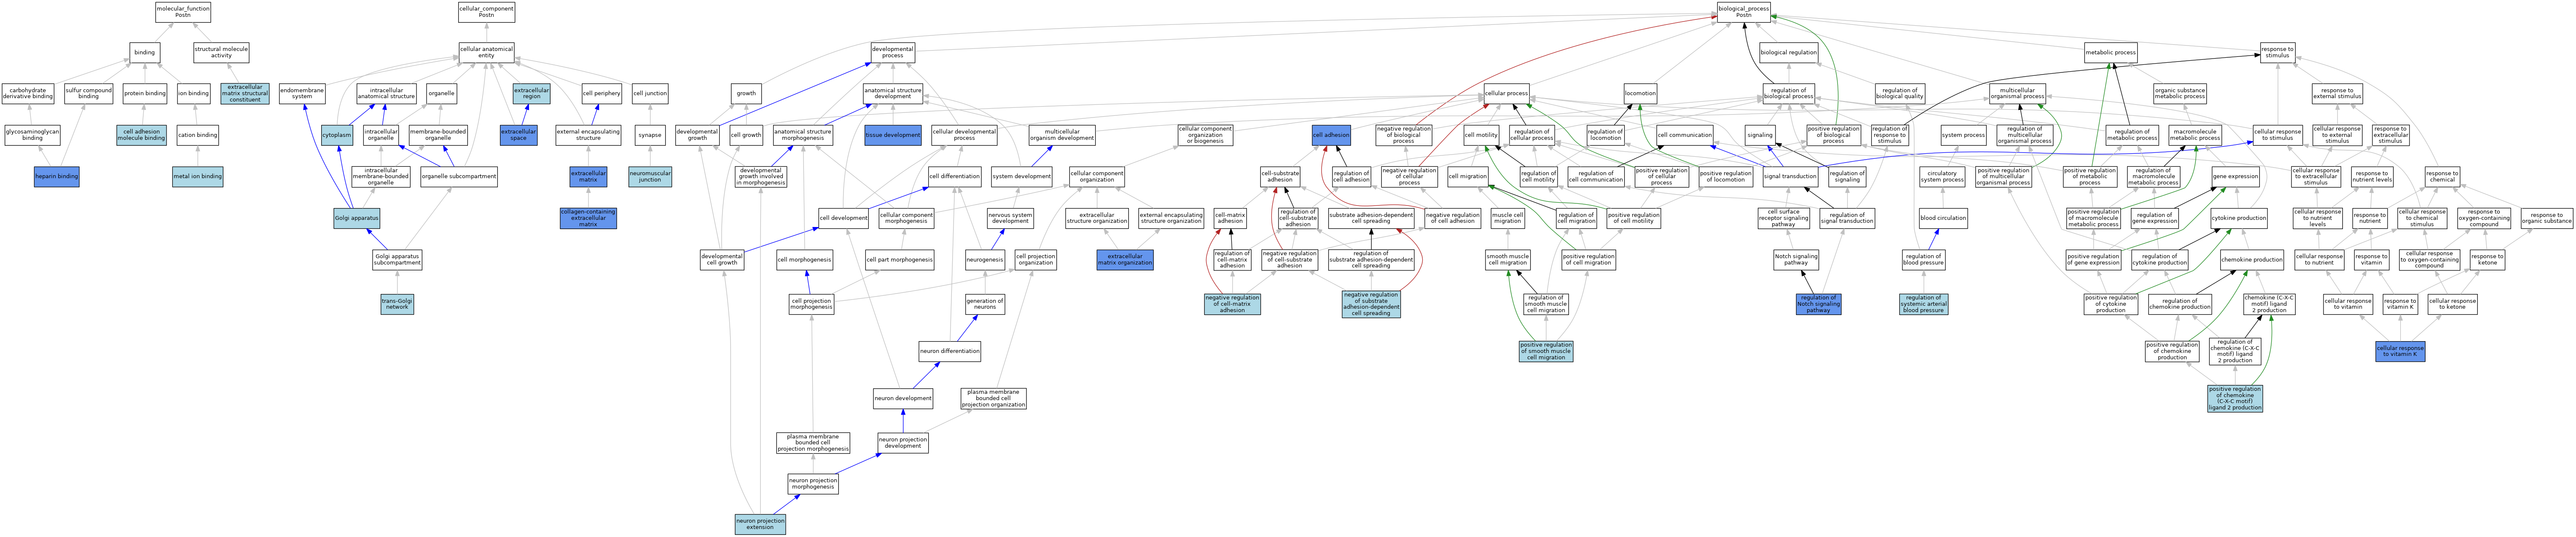The width and height of the screenshot is (2576, 537).
Task: Click 'regulation of systemic arterial blood pressure' node
Action: point(1923,304)
